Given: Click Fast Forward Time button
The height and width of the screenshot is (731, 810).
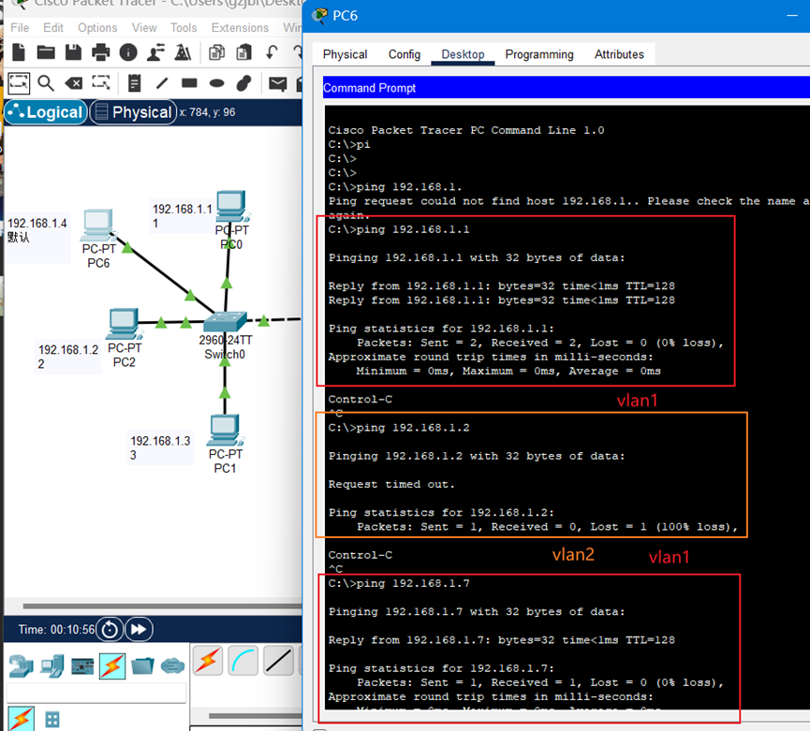Looking at the screenshot, I should click(139, 629).
